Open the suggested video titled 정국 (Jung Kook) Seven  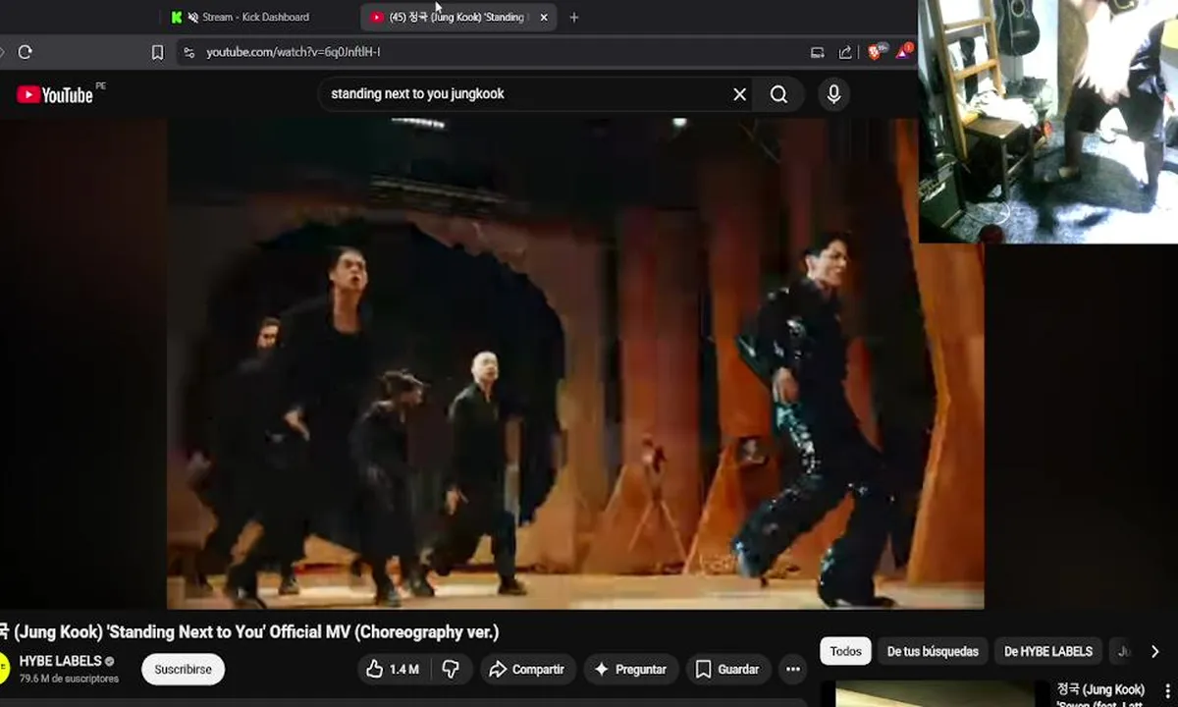coord(1100,695)
